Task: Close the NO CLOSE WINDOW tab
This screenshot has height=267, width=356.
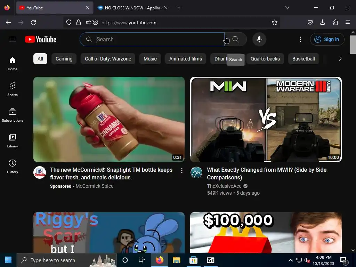Action: tap(166, 8)
